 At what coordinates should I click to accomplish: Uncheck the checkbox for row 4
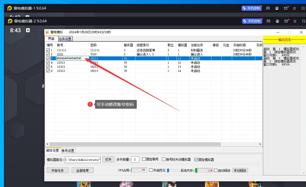click(48, 63)
